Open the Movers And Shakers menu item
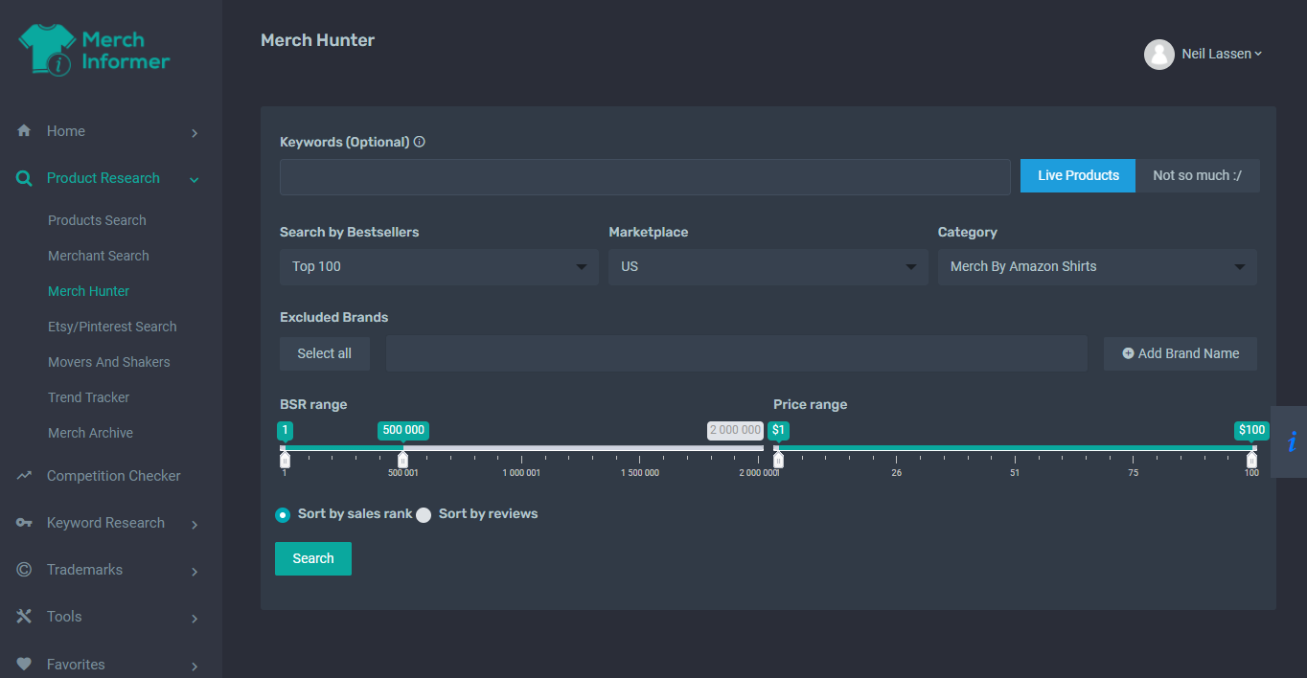 (109, 362)
